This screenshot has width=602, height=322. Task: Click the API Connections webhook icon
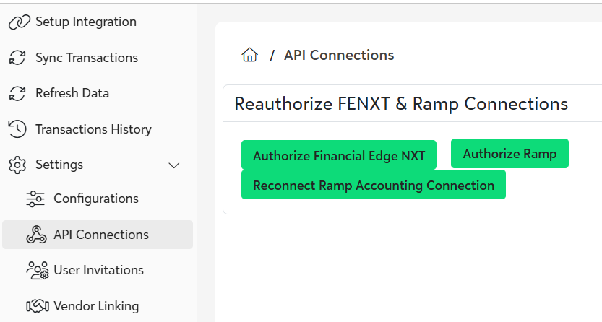point(36,235)
